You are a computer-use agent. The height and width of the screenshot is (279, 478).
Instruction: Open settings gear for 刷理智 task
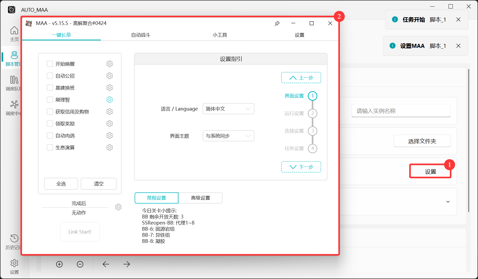point(109,100)
